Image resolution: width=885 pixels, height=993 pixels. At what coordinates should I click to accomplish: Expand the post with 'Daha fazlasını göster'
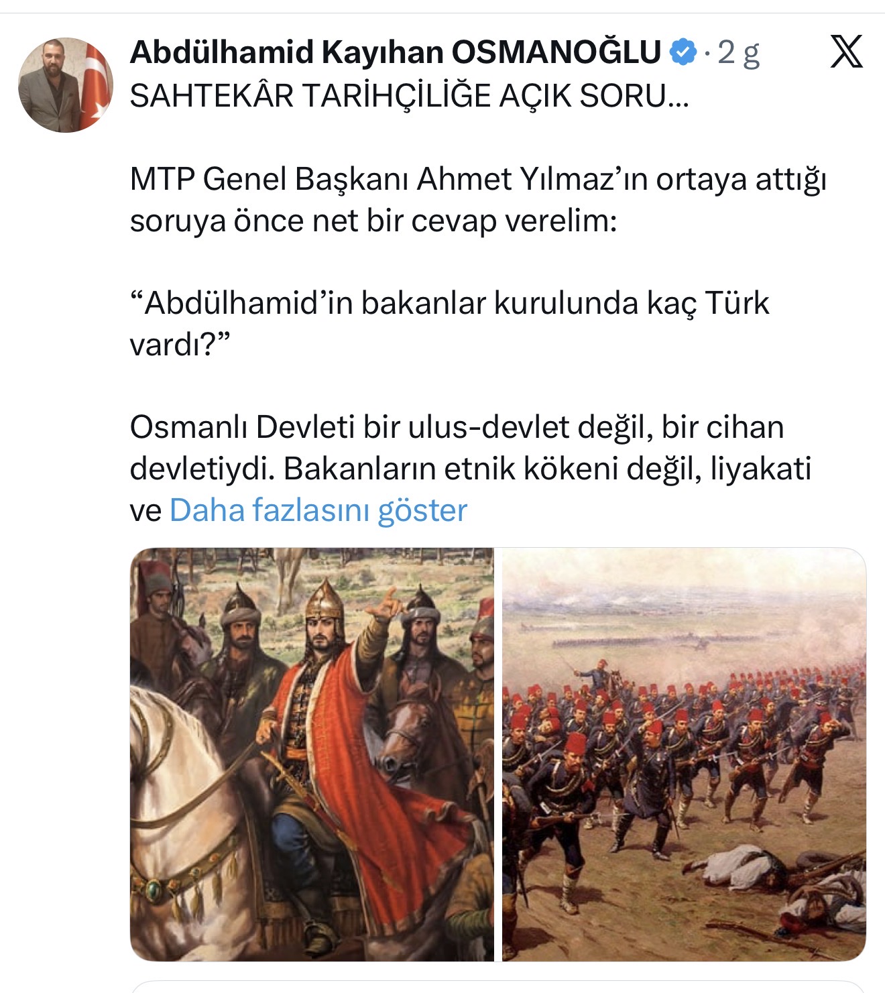pyautogui.click(x=318, y=510)
